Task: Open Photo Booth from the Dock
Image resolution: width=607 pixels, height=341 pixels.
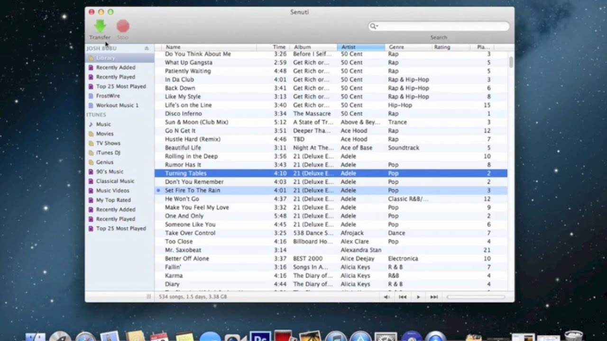Action: tap(283, 336)
